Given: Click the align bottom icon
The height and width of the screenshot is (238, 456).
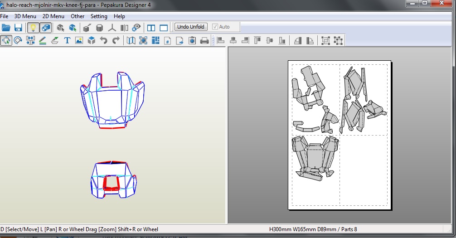Looking at the screenshot, I should tap(282, 40).
